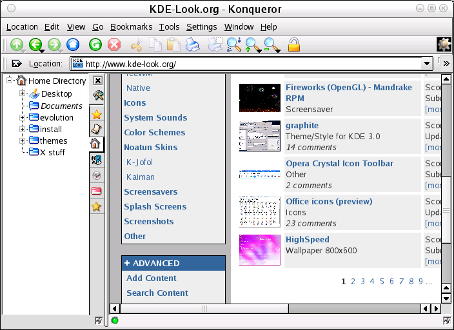Show hidden toolbar items via double chevron
Screen dimensions: 454x330
click(x=446, y=63)
